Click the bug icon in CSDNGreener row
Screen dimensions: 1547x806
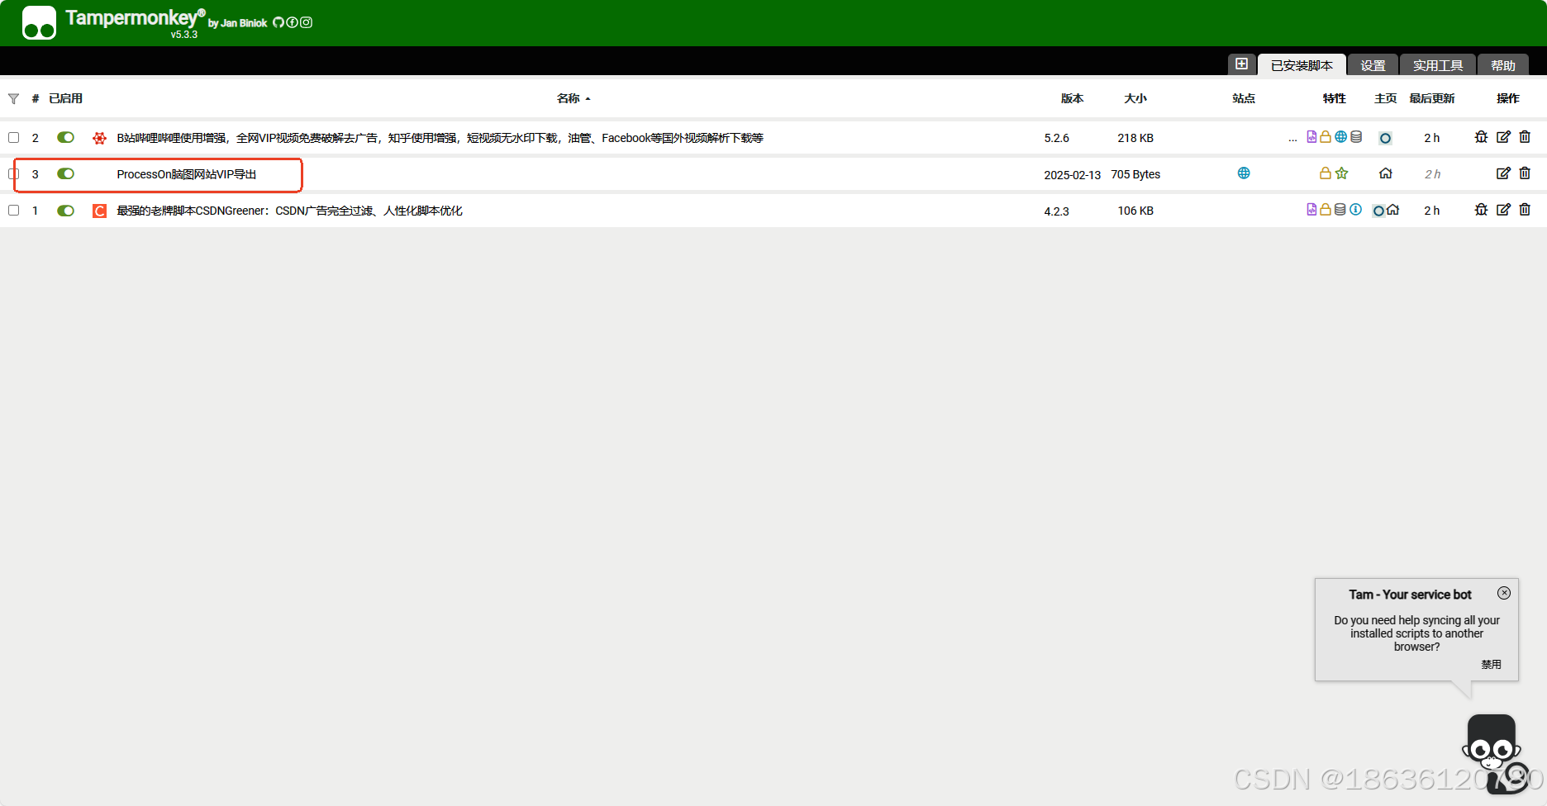click(1481, 210)
